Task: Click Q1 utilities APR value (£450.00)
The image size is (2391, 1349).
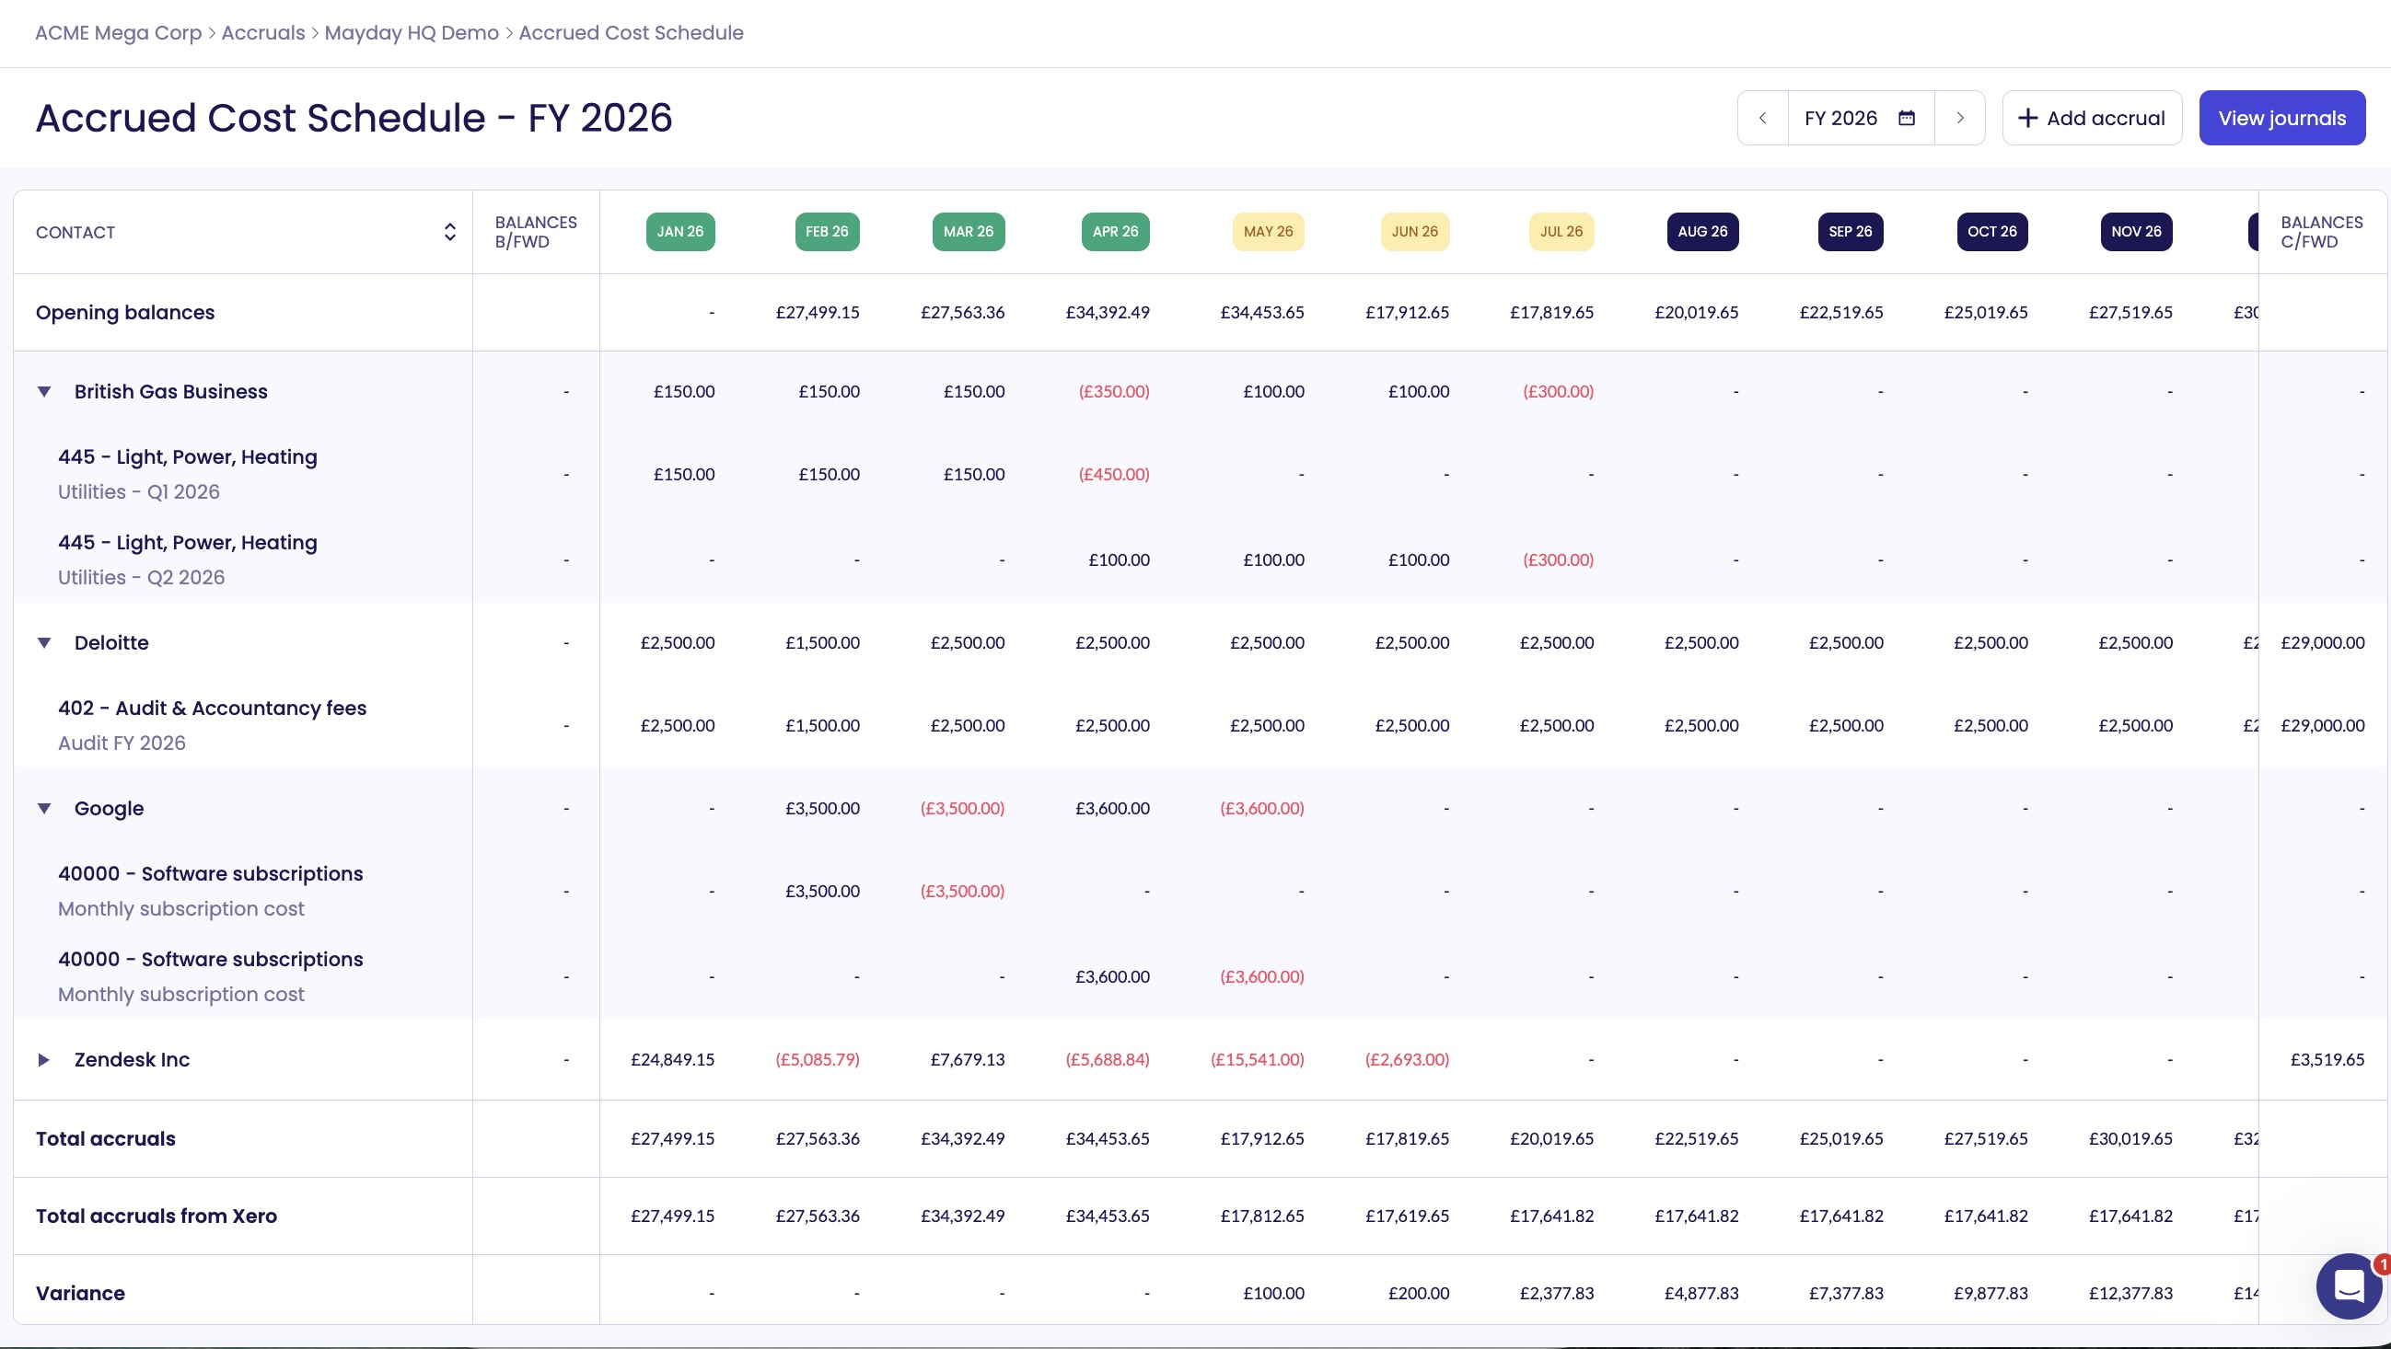Action: pos(1114,474)
